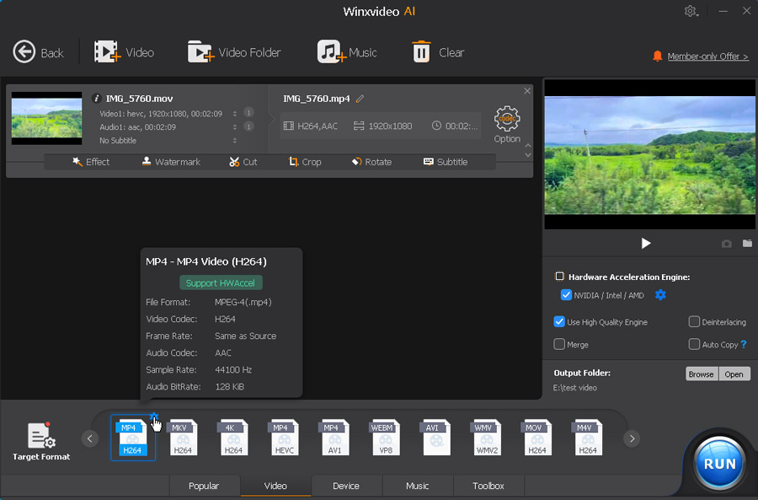Open the Crop tool

pos(305,162)
